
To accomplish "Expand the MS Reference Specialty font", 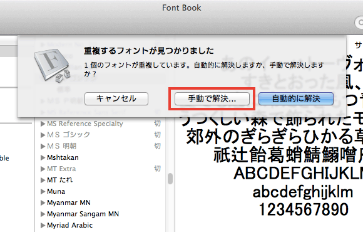I will point(43,124).
